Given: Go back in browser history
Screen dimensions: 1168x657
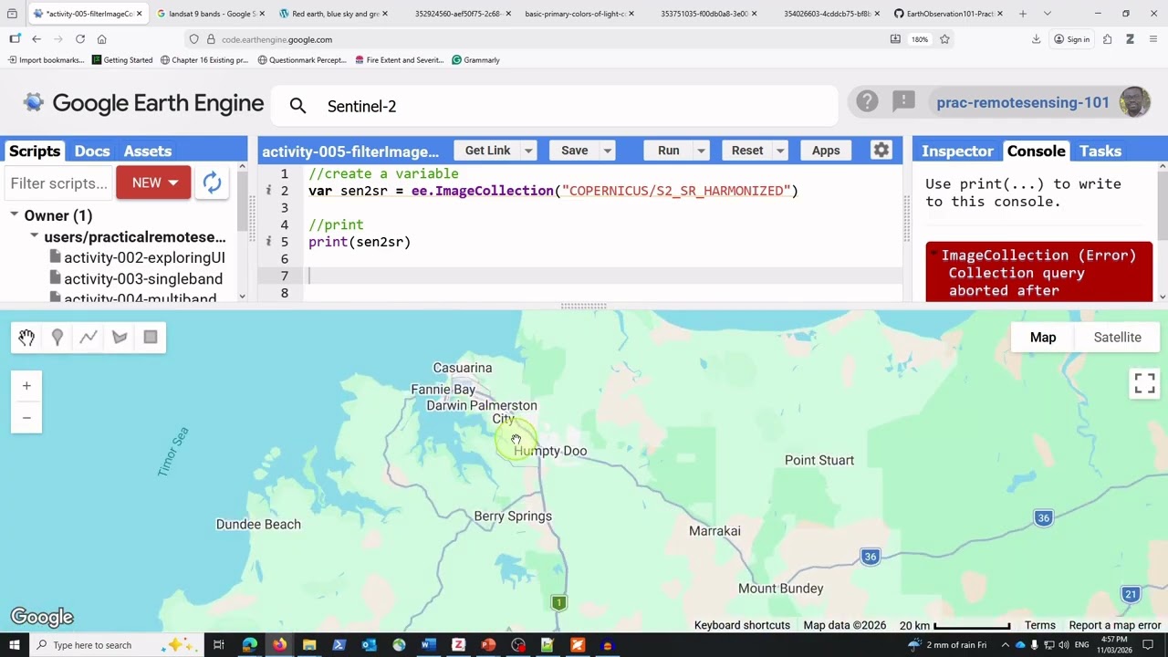Looking at the screenshot, I should [x=36, y=39].
